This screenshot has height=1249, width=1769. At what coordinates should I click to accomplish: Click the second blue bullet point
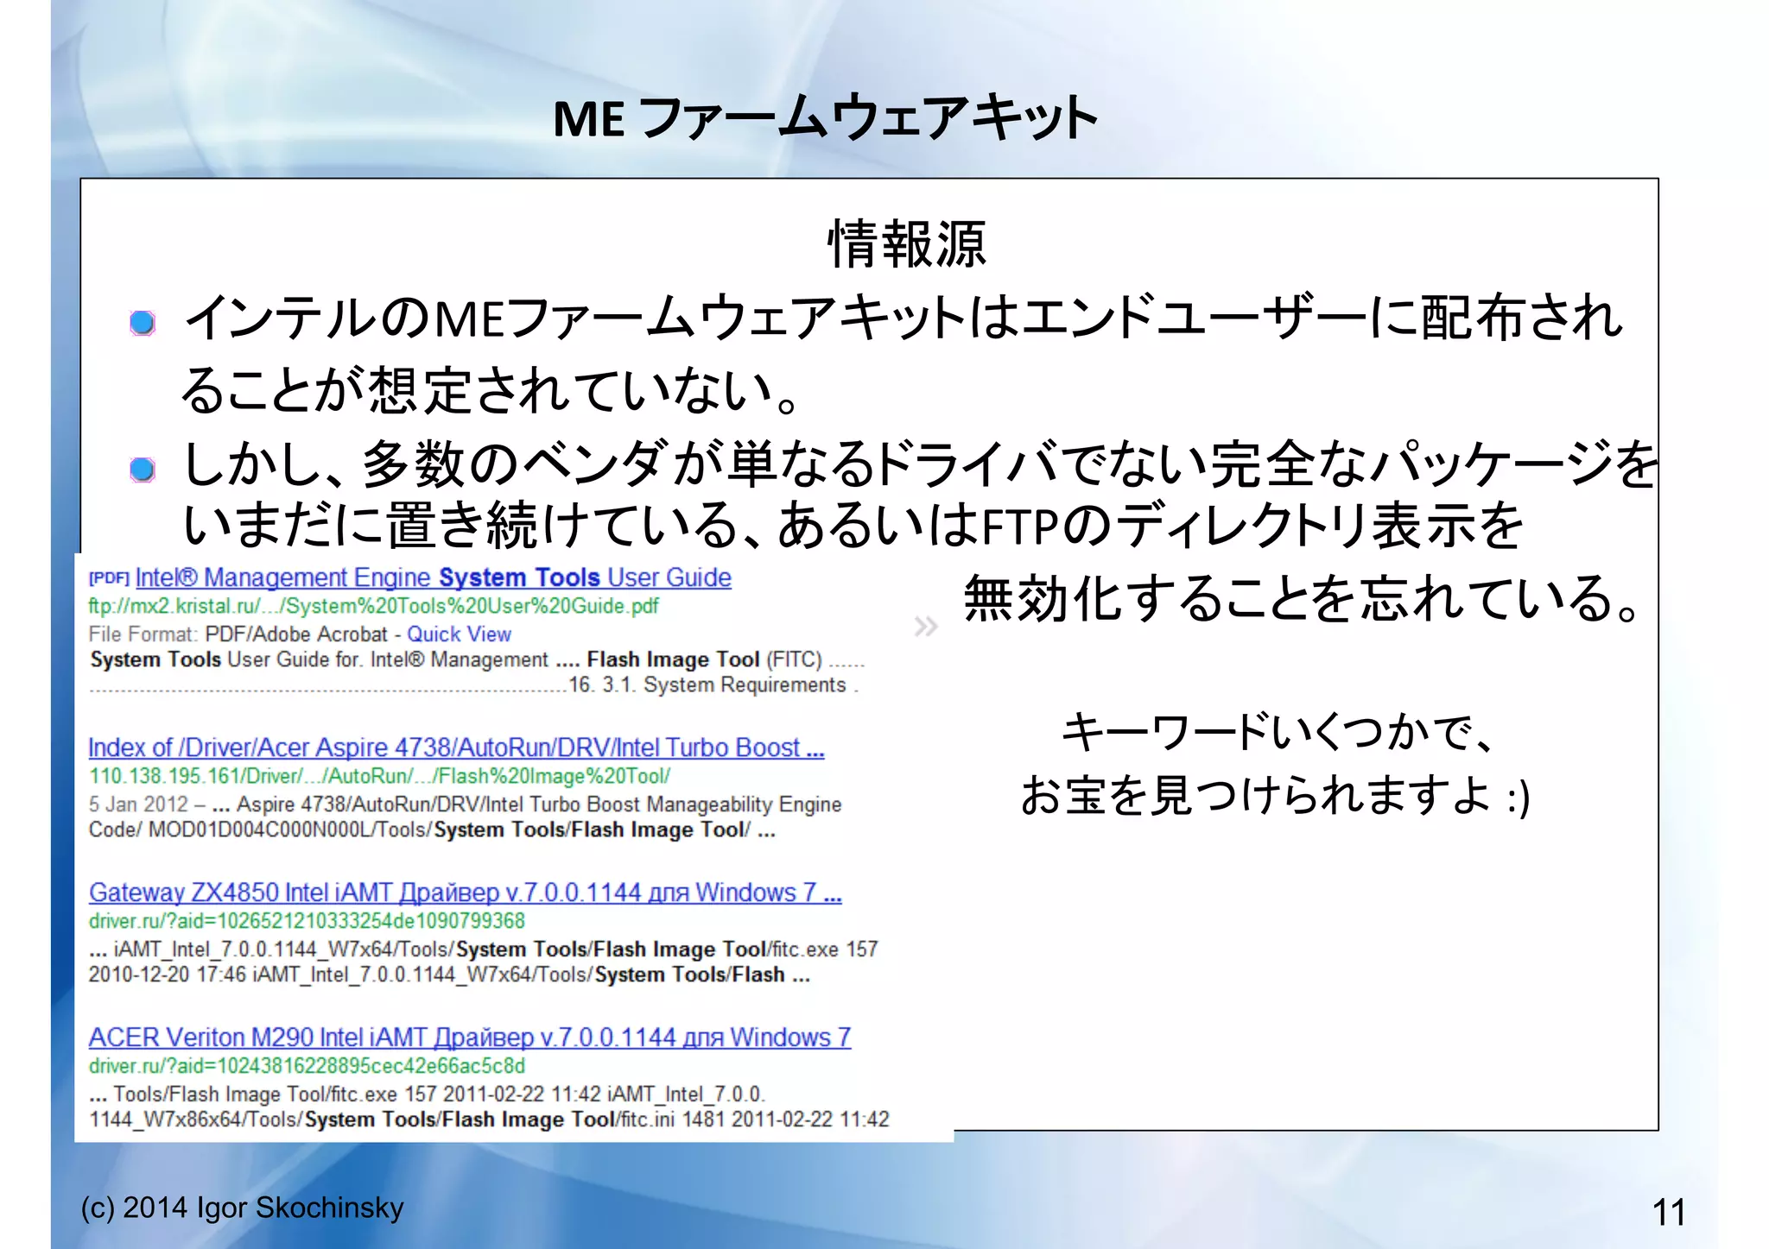tap(143, 470)
